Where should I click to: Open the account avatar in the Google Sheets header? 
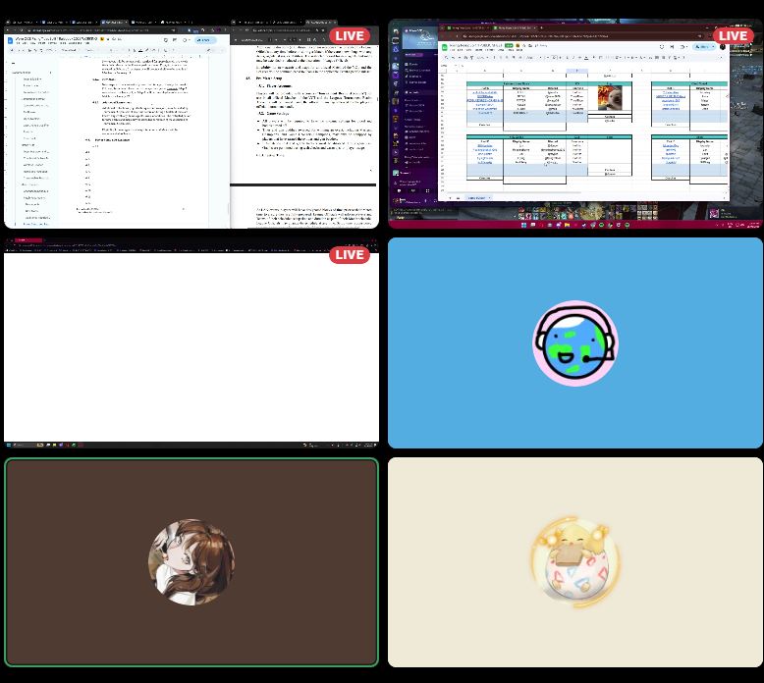(723, 47)
